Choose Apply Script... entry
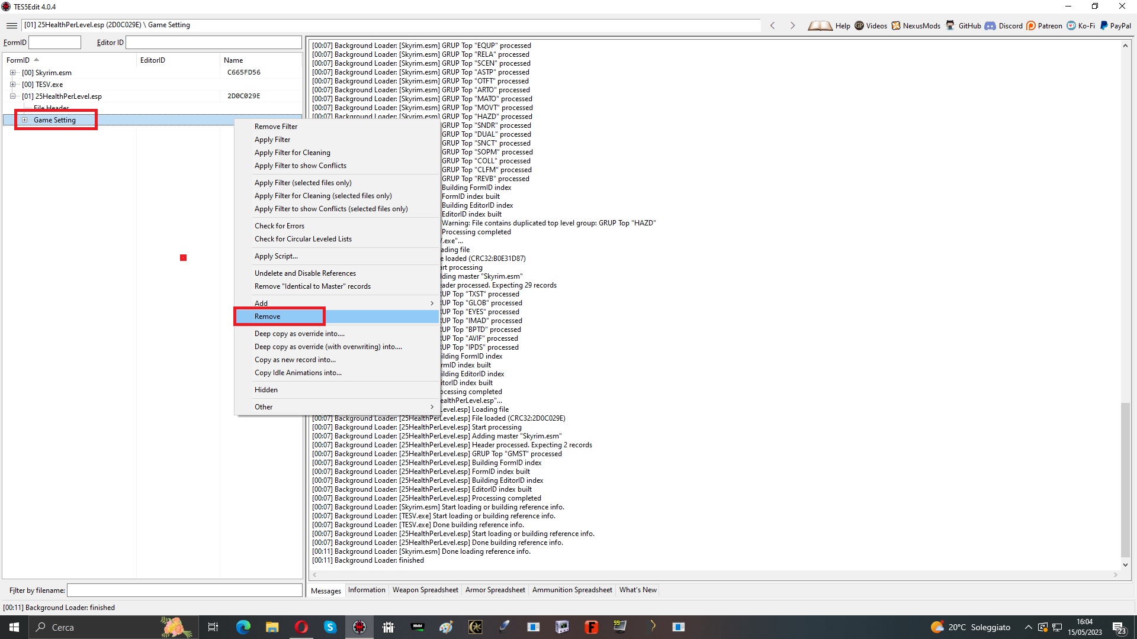 point(336,256)
